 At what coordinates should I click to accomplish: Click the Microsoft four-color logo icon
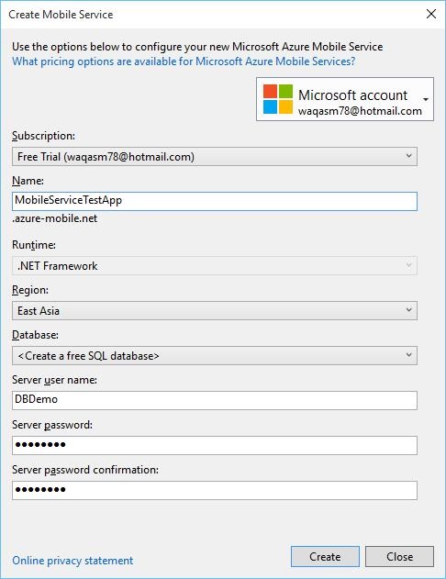coord(278,99)
